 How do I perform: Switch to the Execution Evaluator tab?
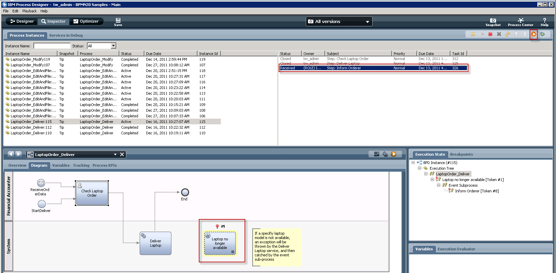coord(456,249)
